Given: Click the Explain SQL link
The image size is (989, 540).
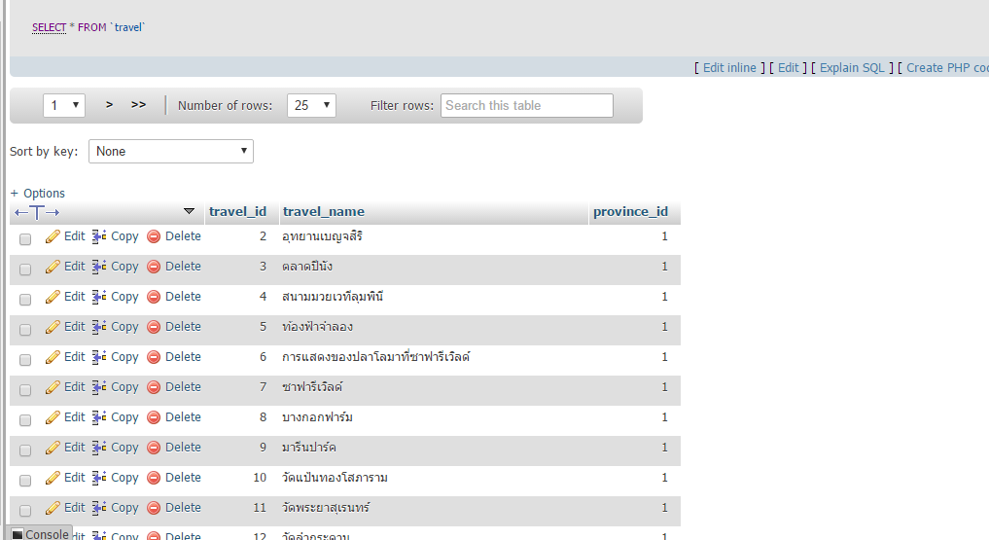Looking at the screenshot, I should coord(852,67).
